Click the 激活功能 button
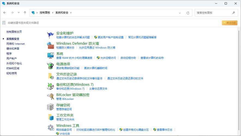The width and height of the screenshot is (241, 136). click(x=230, y=23)
